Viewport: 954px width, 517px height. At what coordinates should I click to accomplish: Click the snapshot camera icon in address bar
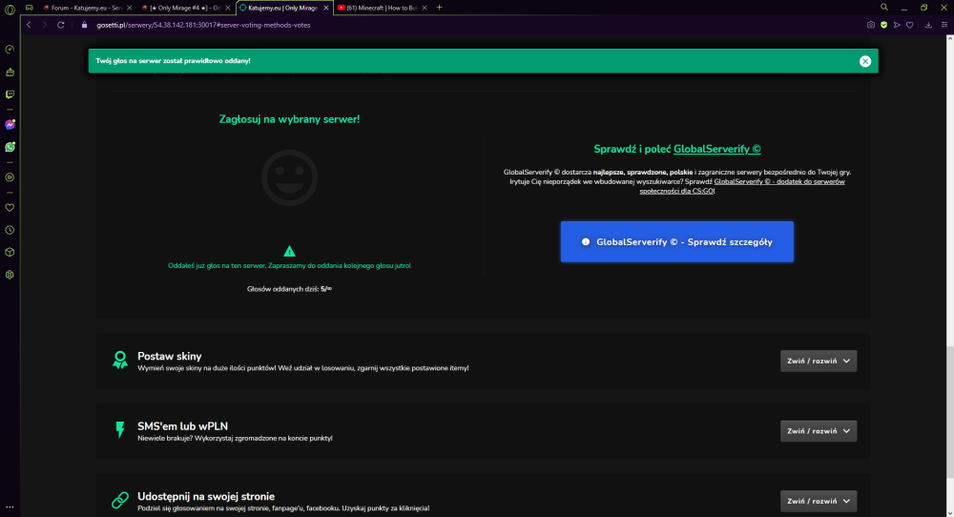click(871, 25)
